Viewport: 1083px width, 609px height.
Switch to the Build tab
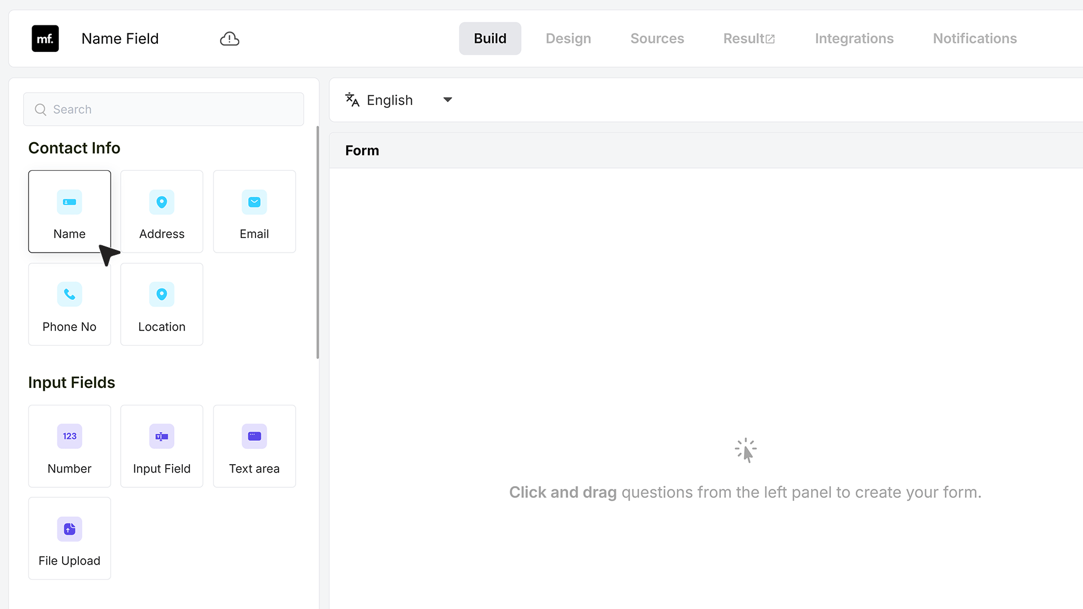490,38
